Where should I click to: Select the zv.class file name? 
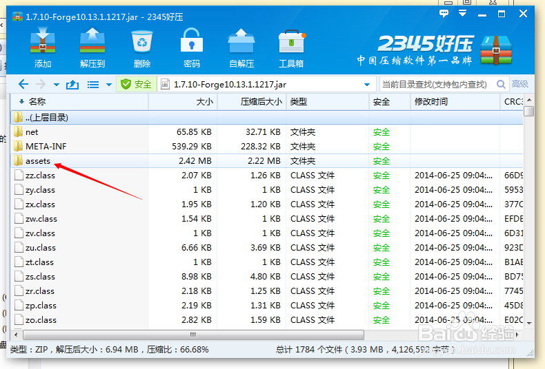coord(40,233)
